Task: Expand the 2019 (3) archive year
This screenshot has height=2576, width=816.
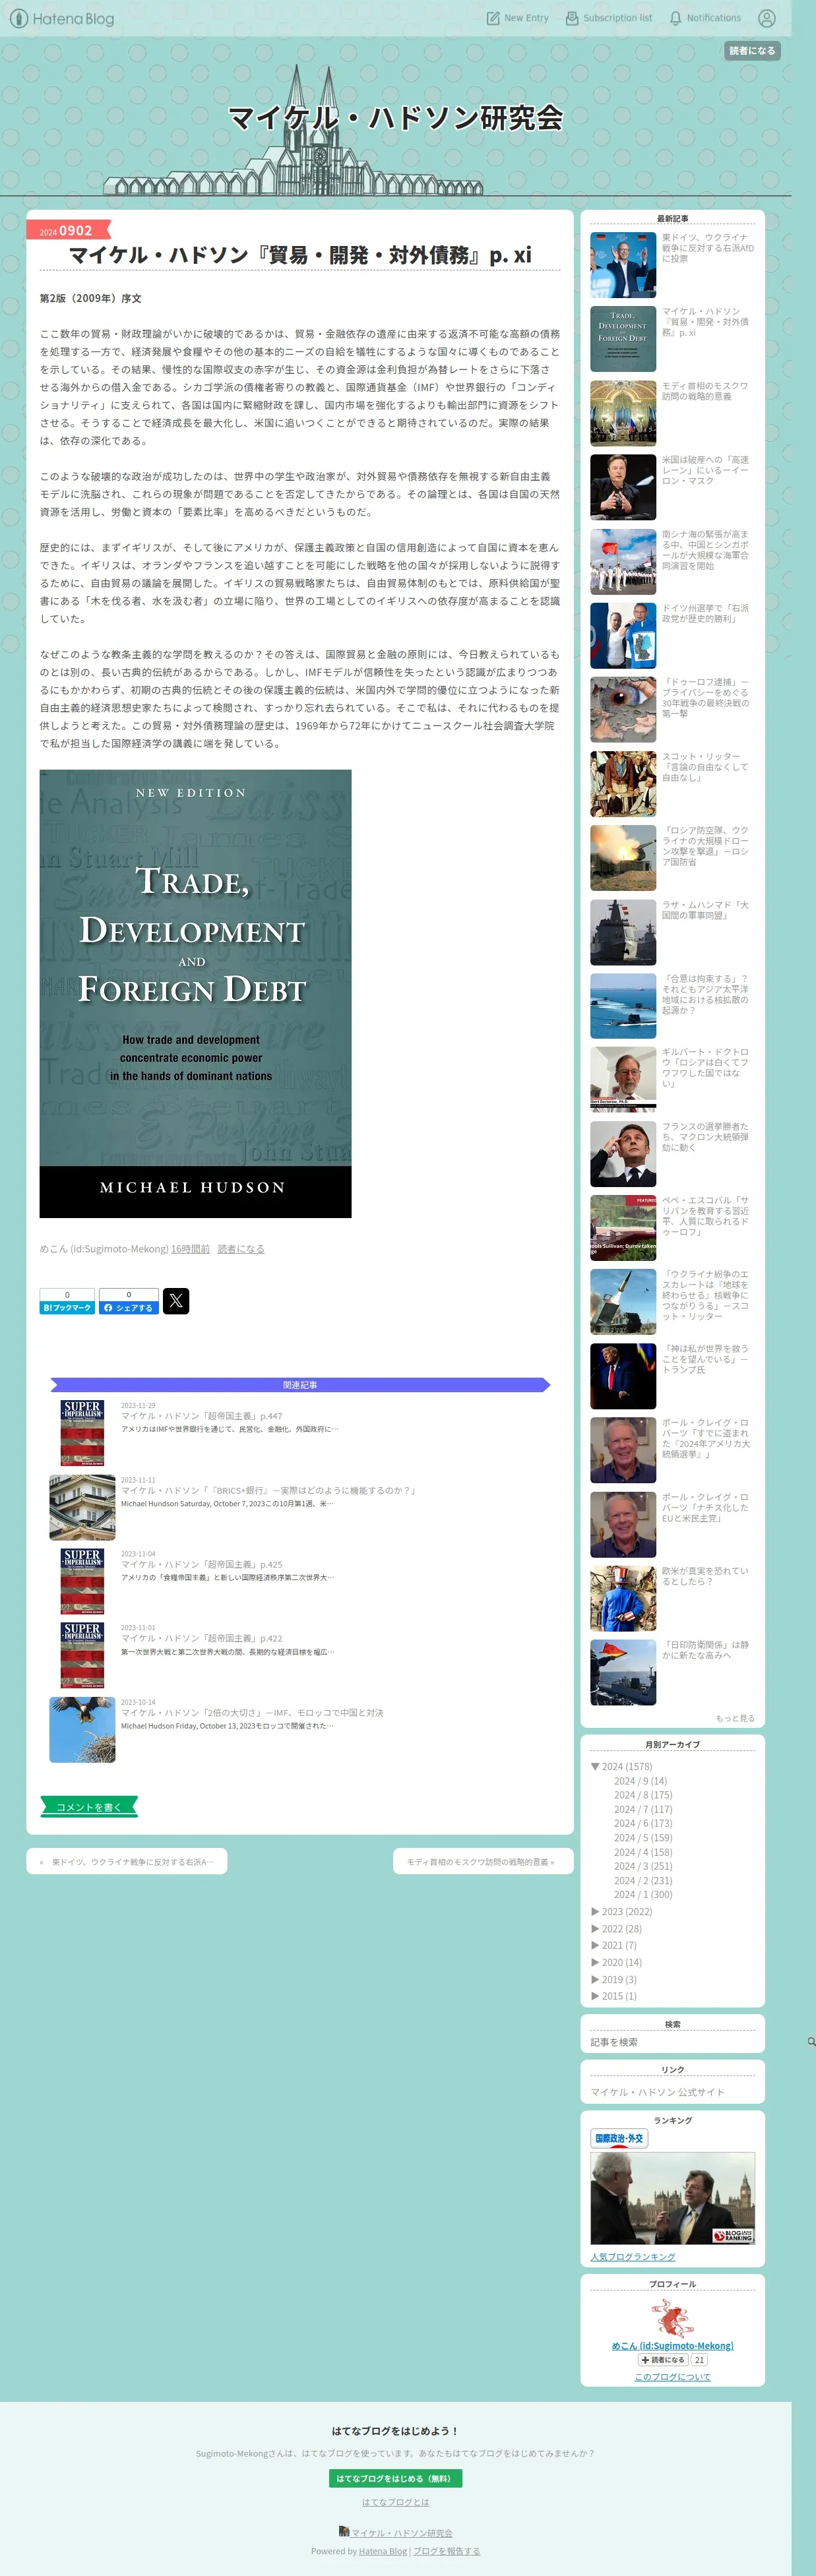Action: click(x=595, y=1979)
